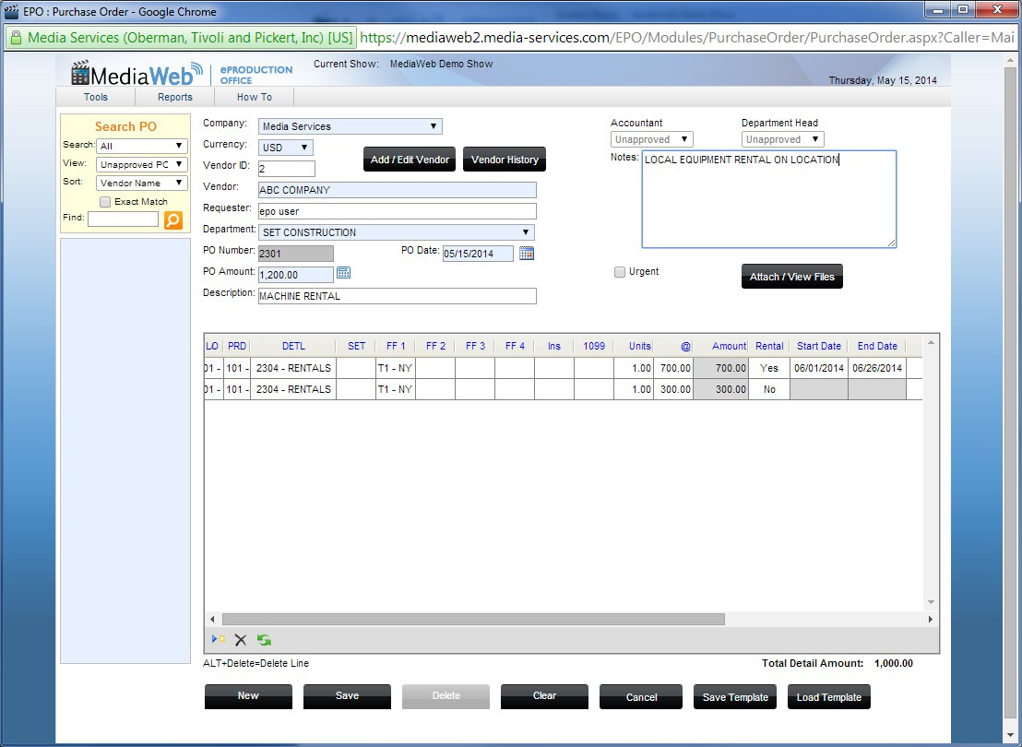Click the End Date column header
The image size is (1022, 747).
tap(877, 346)
